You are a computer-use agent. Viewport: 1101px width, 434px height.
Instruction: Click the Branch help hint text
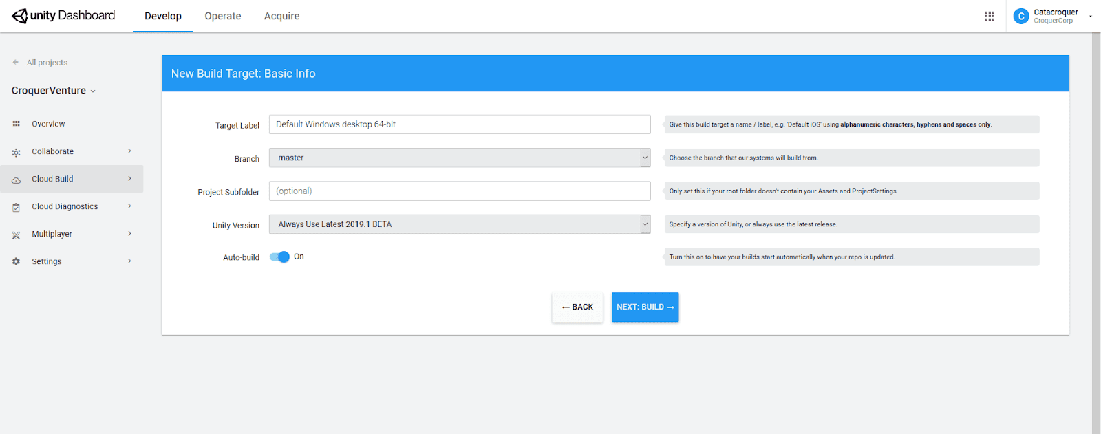(x=744, y=158)
